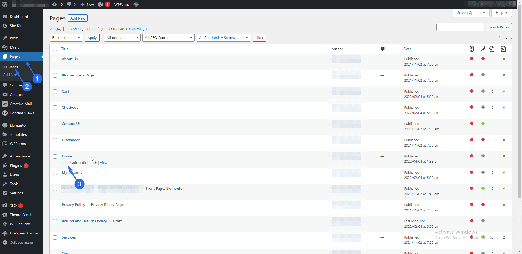Click the WPForms icon in sidebar
Viewport: 522px width, 254px height.
point(5,144)
